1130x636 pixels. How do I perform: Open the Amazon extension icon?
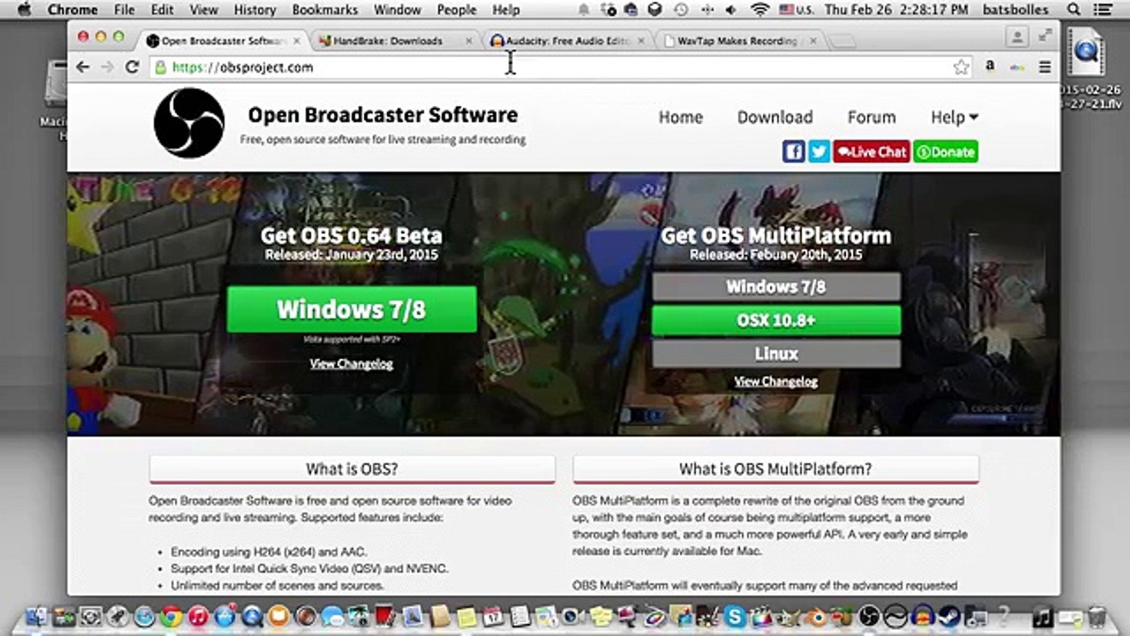click(990, 67)
